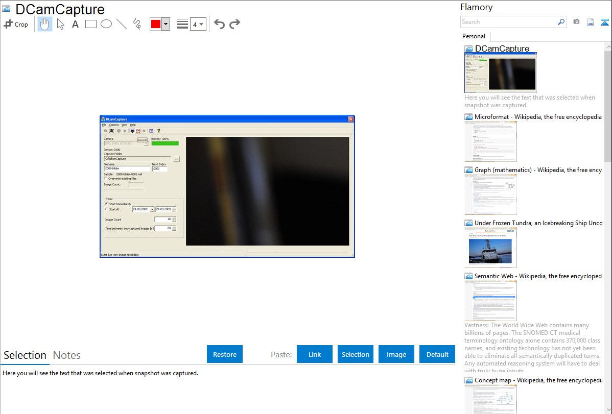The width and height of the screenshot is (612, 414).
Task: Toggle Overwrite existing files checkbox
Action: click(105, 178)
